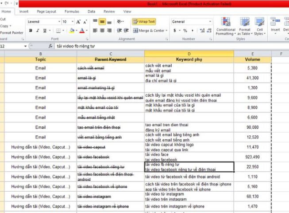The height and width of the screenshot is (213, 289).
Task: Select Middle Align icon
Action: pyautogui.click(x=102, y=22)
